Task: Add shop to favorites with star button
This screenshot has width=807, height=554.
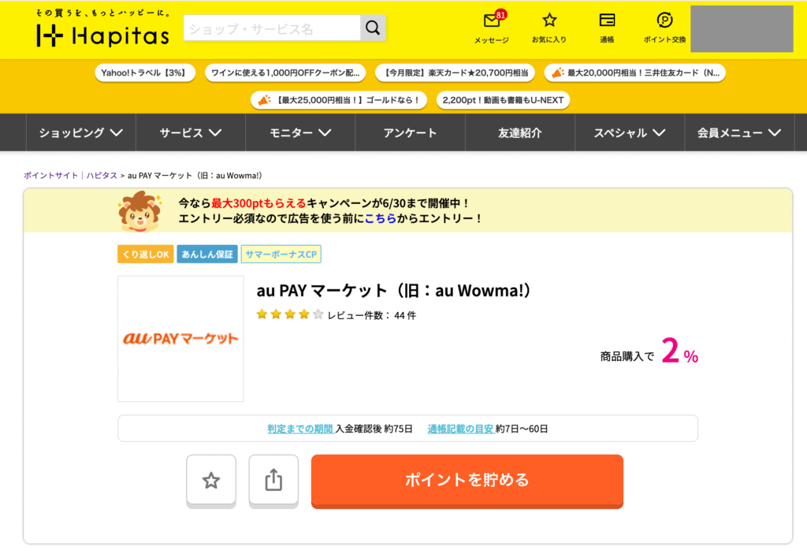Action: point(211,481)
